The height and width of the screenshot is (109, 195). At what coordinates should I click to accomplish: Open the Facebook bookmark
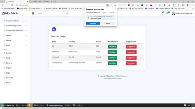[63, 8]
